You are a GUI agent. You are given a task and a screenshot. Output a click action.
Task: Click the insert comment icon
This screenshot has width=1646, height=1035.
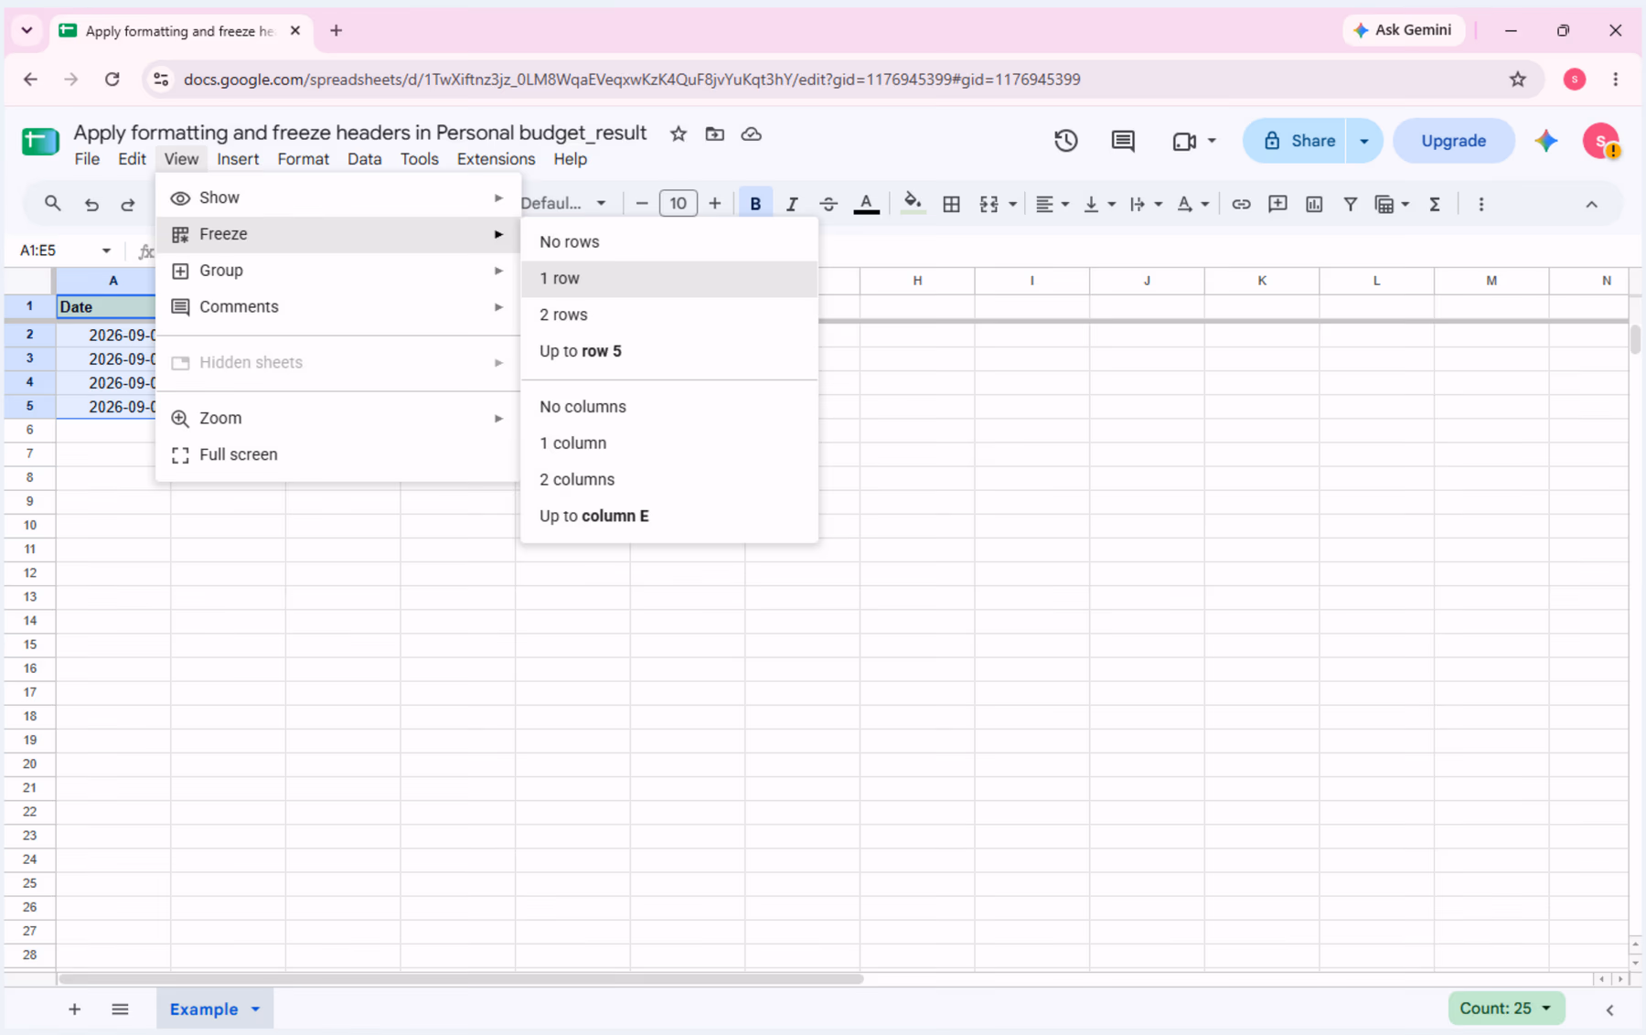1277,204
